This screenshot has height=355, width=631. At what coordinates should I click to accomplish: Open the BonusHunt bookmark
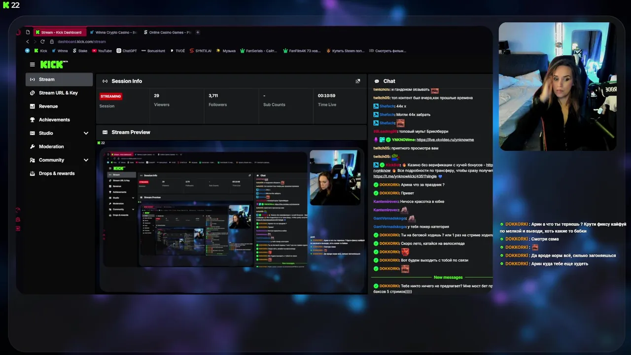pyautogui.click(x=153, y=51)
